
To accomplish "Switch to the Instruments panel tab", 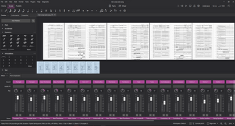I will point(15,15).
